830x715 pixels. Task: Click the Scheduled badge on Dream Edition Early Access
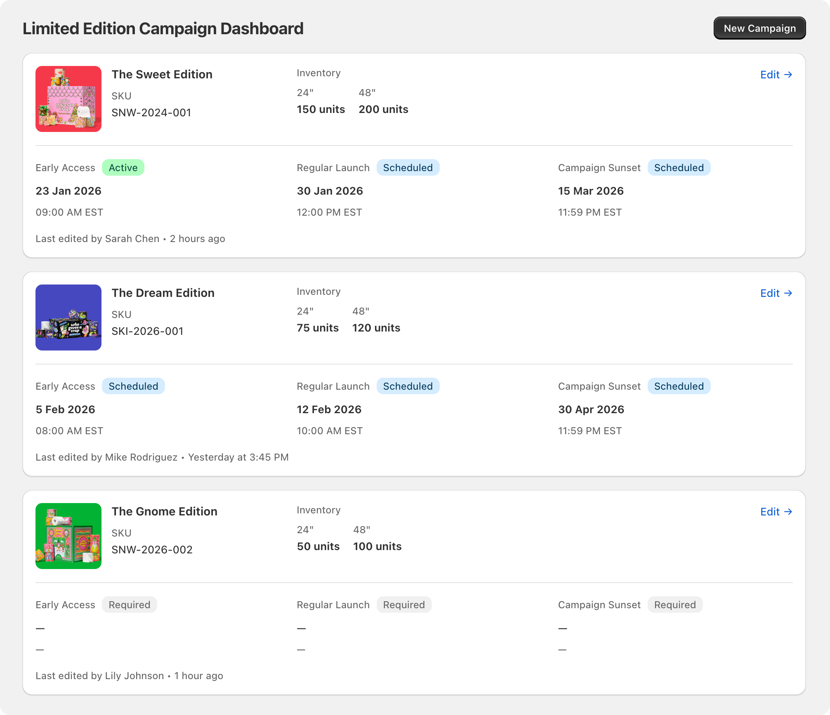coord(133,386)
